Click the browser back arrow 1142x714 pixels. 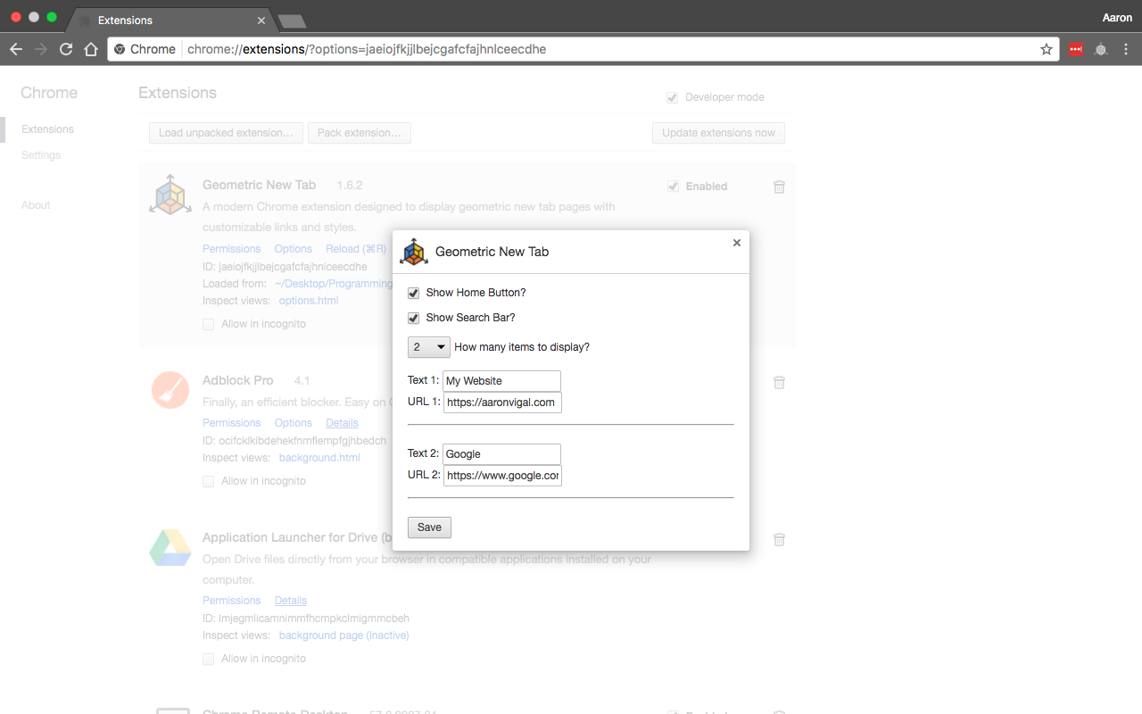click(15, 49)
